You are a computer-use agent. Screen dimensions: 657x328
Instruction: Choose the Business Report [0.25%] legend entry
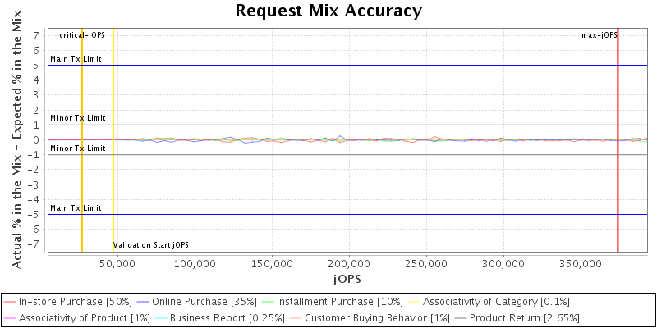[x=210, y=317]
